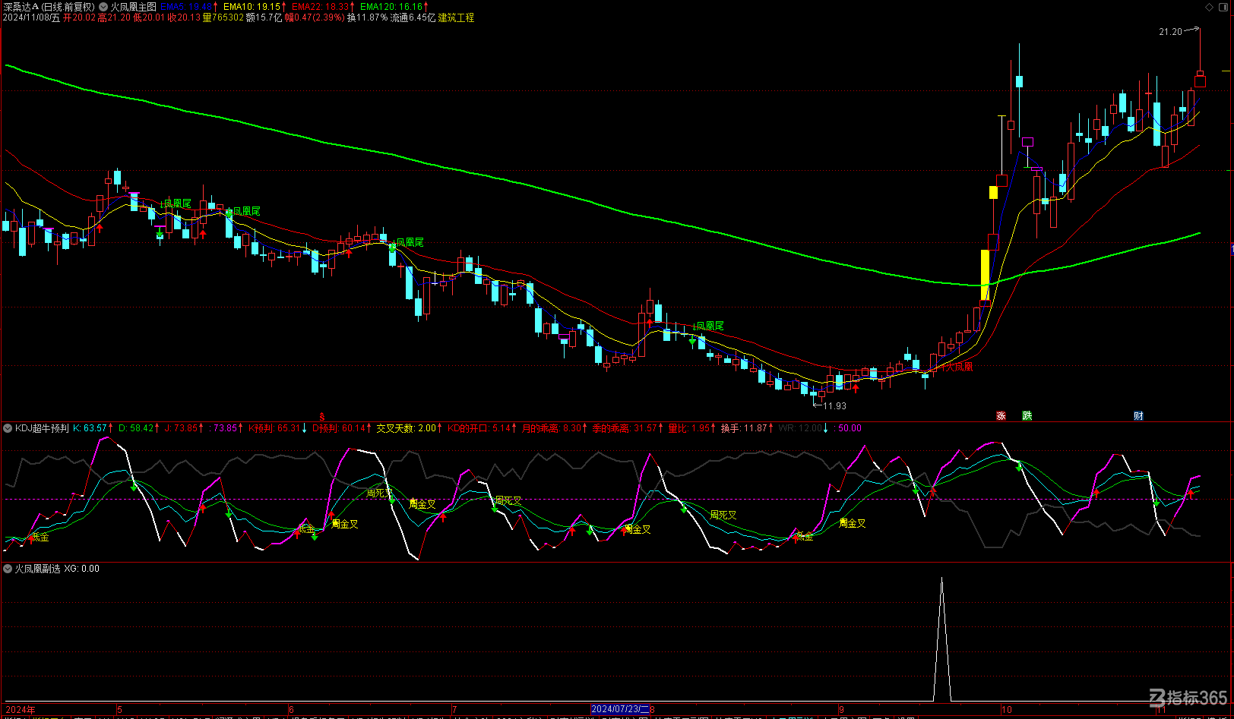Click the 火凤凰 signal label near September
Viewport: 1234px width, 719px height.
click(x=958, y=367)
